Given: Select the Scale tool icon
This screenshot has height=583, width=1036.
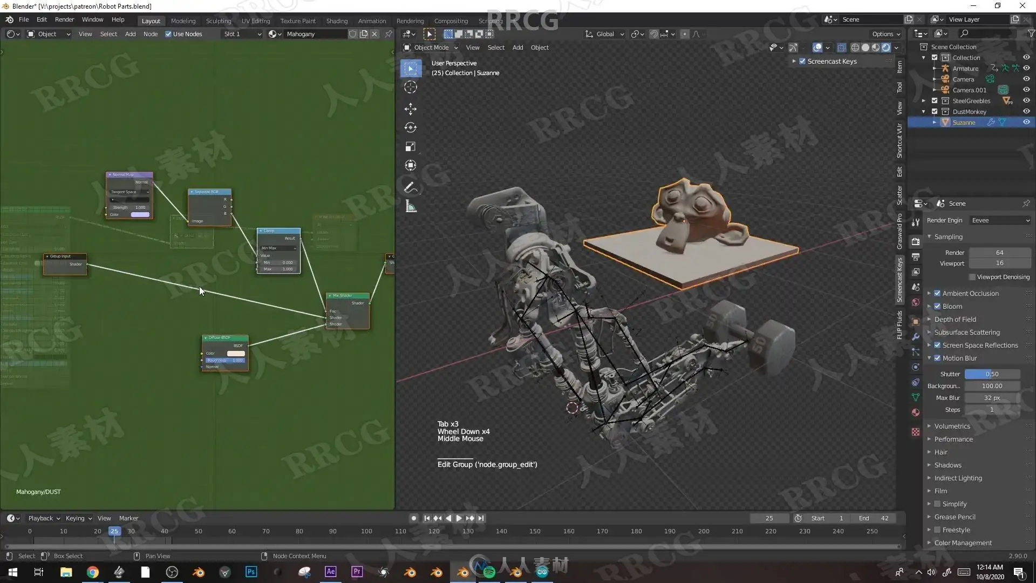Looking at the screenshot, I should pos(410,147).
